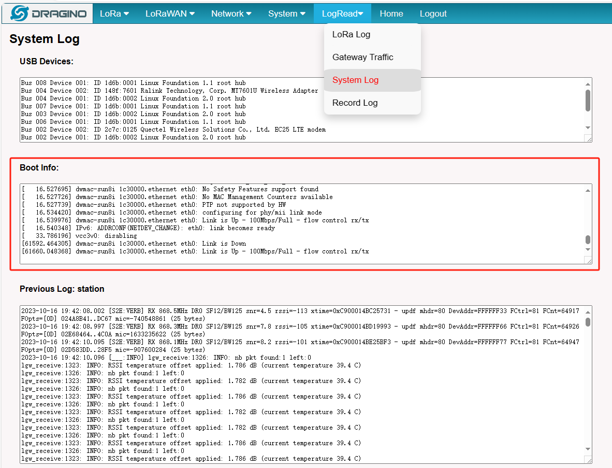Screen dimensions: 612x468
Task: Expand the Network menu
Action: click(231, 13)
